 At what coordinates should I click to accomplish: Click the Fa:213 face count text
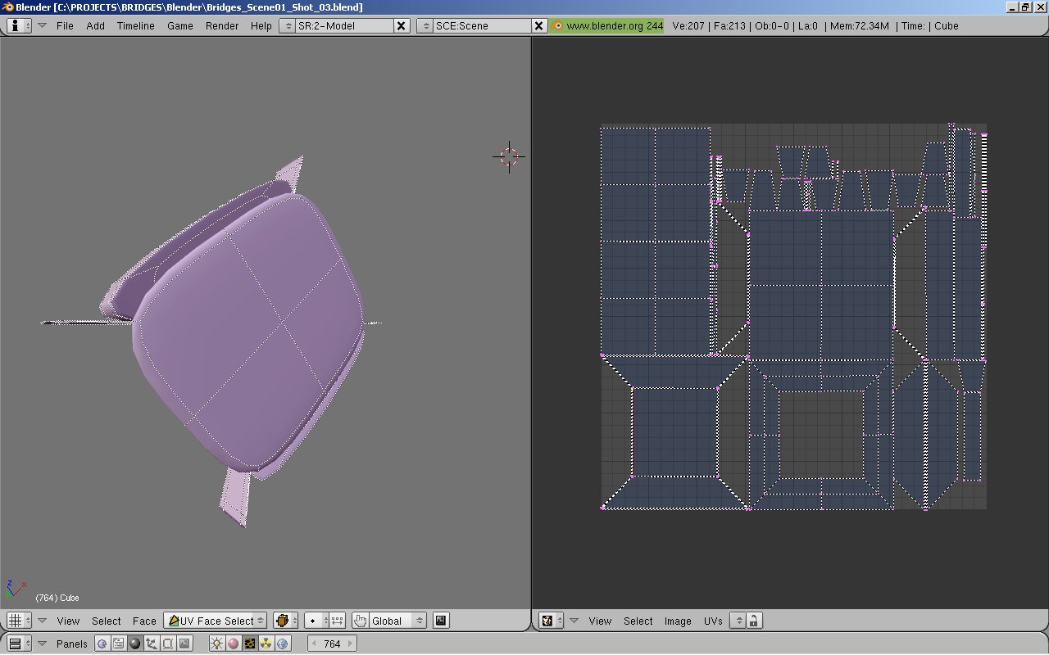pyautogui.click(x=731, y=25)
